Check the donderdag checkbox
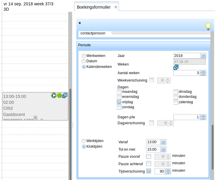The width and height of the screenshot is (215, 180). tap(176, 97)
